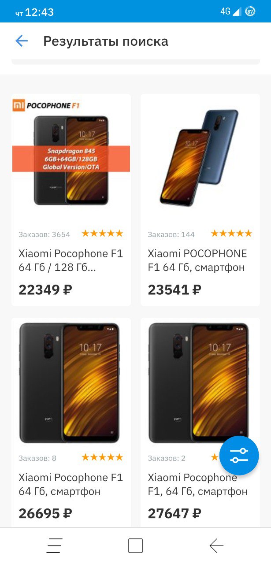Tap the Android recent apps menu icon

[55, 545]
